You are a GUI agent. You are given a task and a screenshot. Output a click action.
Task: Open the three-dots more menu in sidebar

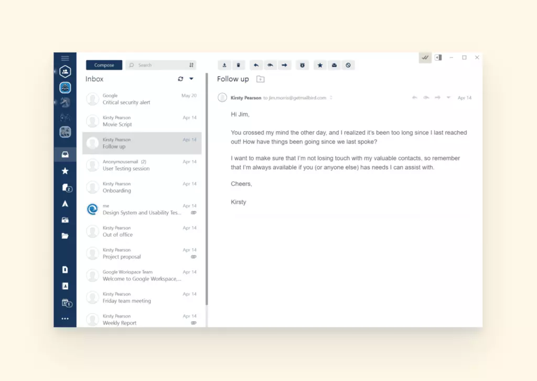(65, 319)
